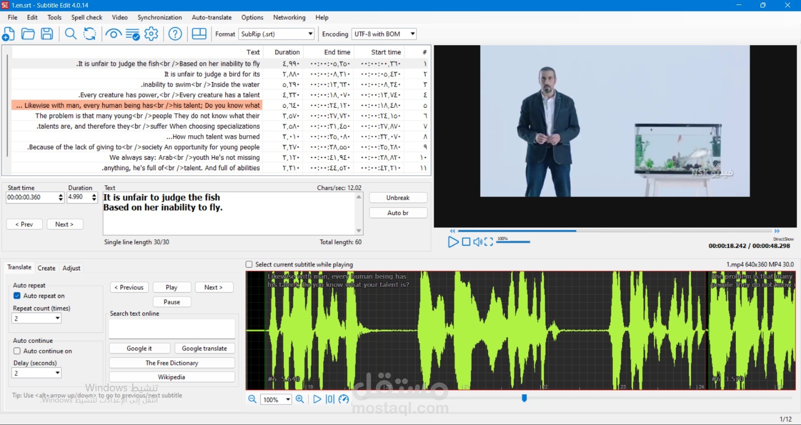Click the Unbreak button
Image resolution: width=801 pixels, height=425 pixels.
pos(398,198)
